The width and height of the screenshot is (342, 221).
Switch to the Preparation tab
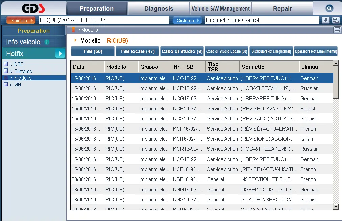click(97, 9)
